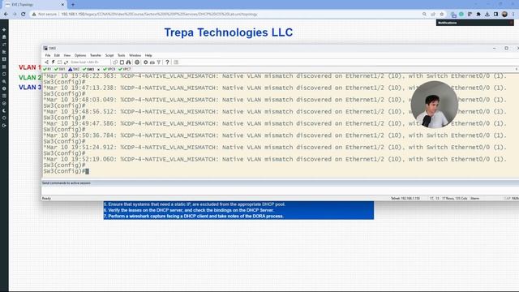Click the Session Manager toolbar icon
519x292 pixels.
[47, 62]
